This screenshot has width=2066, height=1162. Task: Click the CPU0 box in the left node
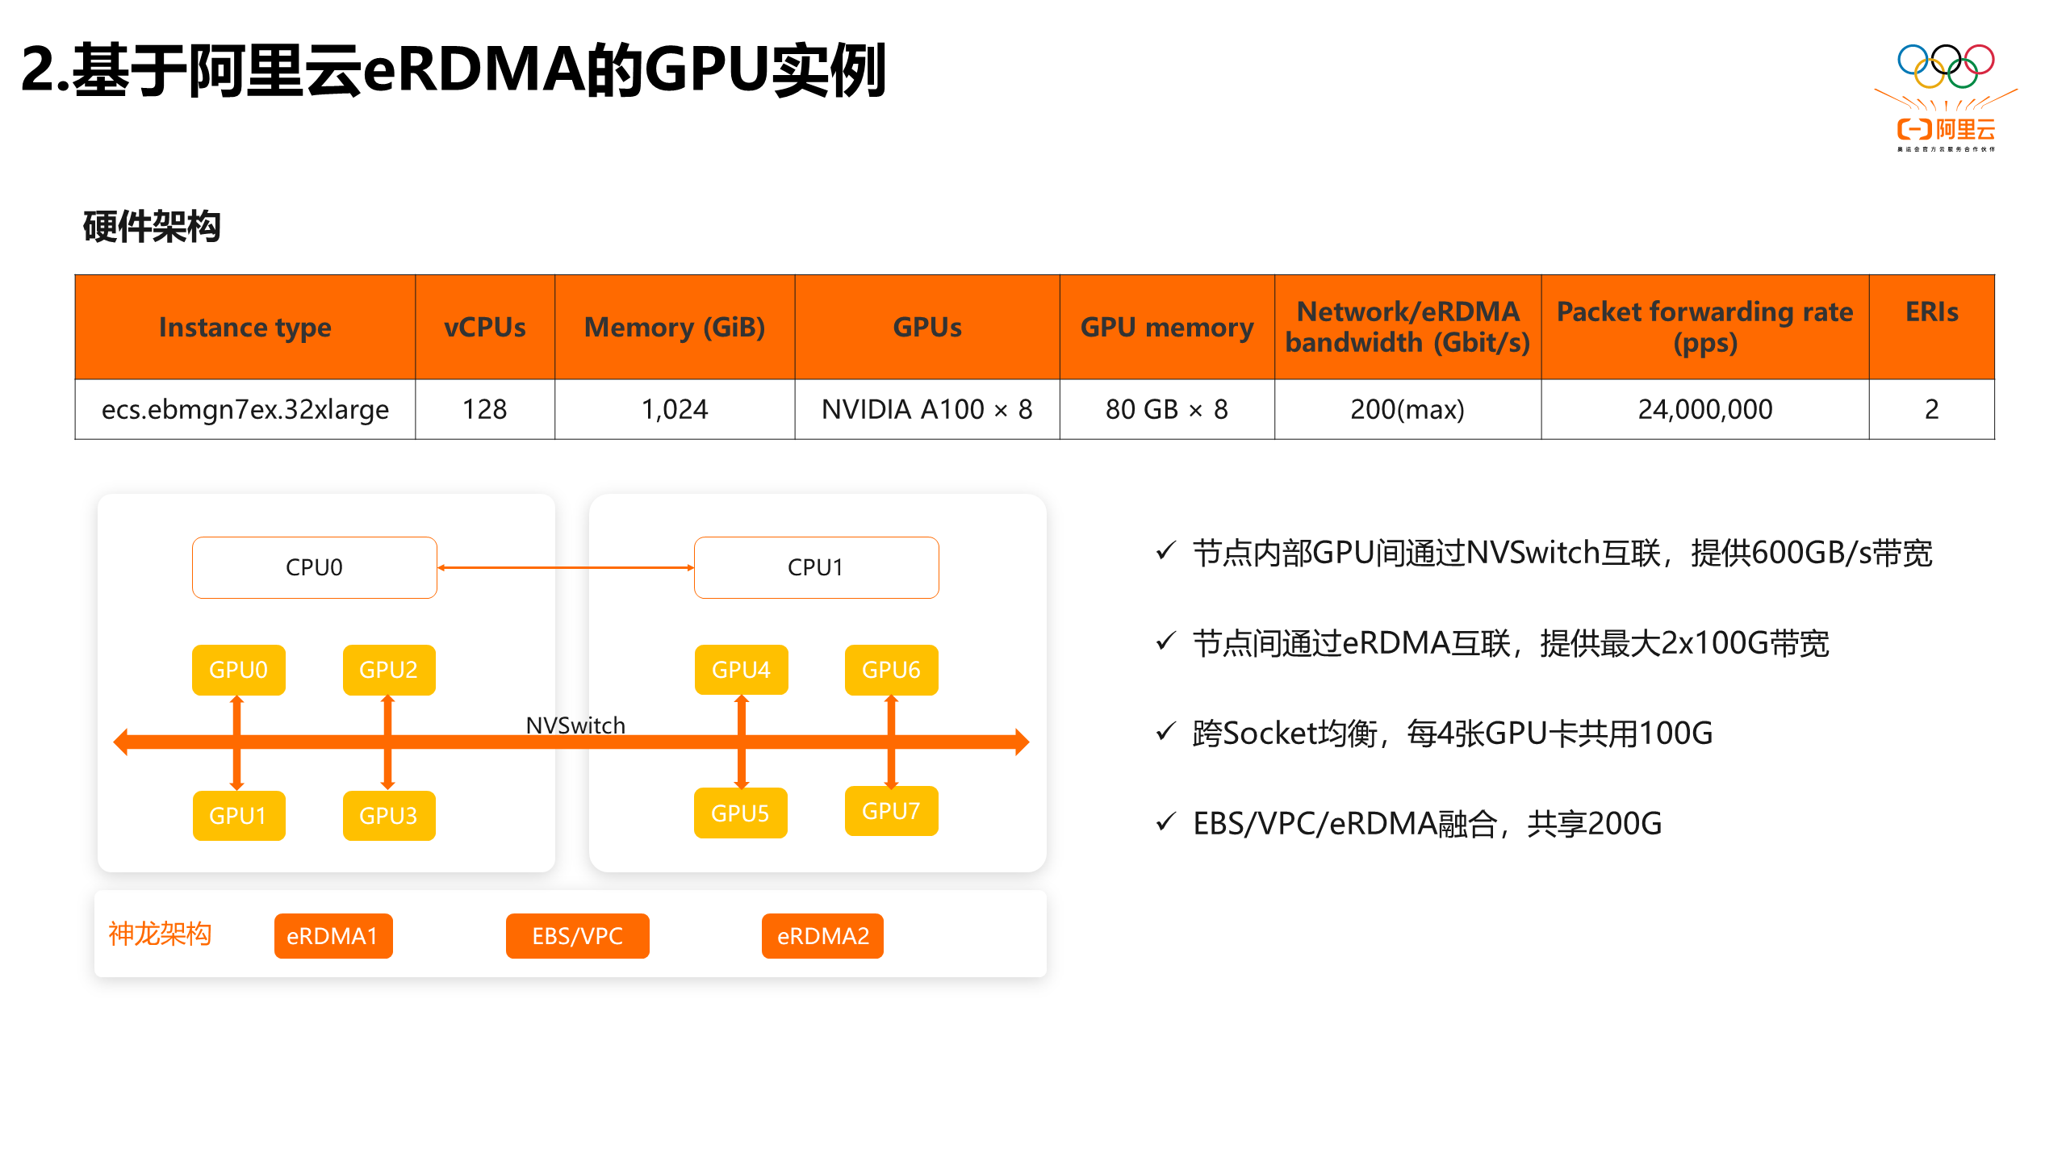(314, 566)
